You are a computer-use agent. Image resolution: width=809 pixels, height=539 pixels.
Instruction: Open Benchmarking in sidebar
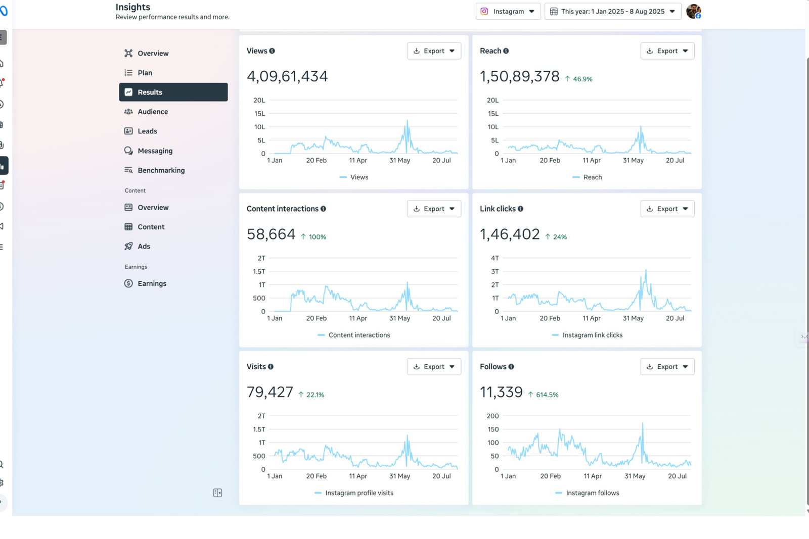[161, 170]
